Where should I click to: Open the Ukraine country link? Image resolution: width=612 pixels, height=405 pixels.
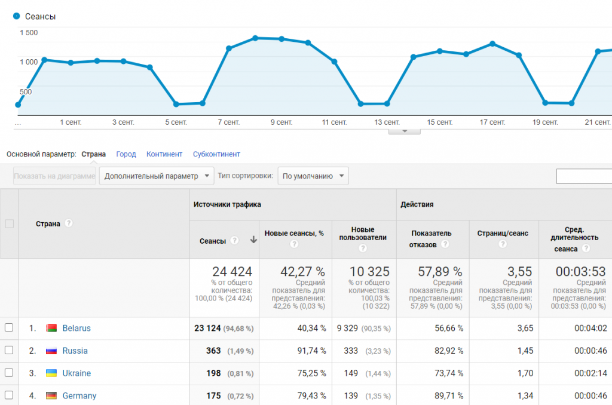(x=76, y=373)
